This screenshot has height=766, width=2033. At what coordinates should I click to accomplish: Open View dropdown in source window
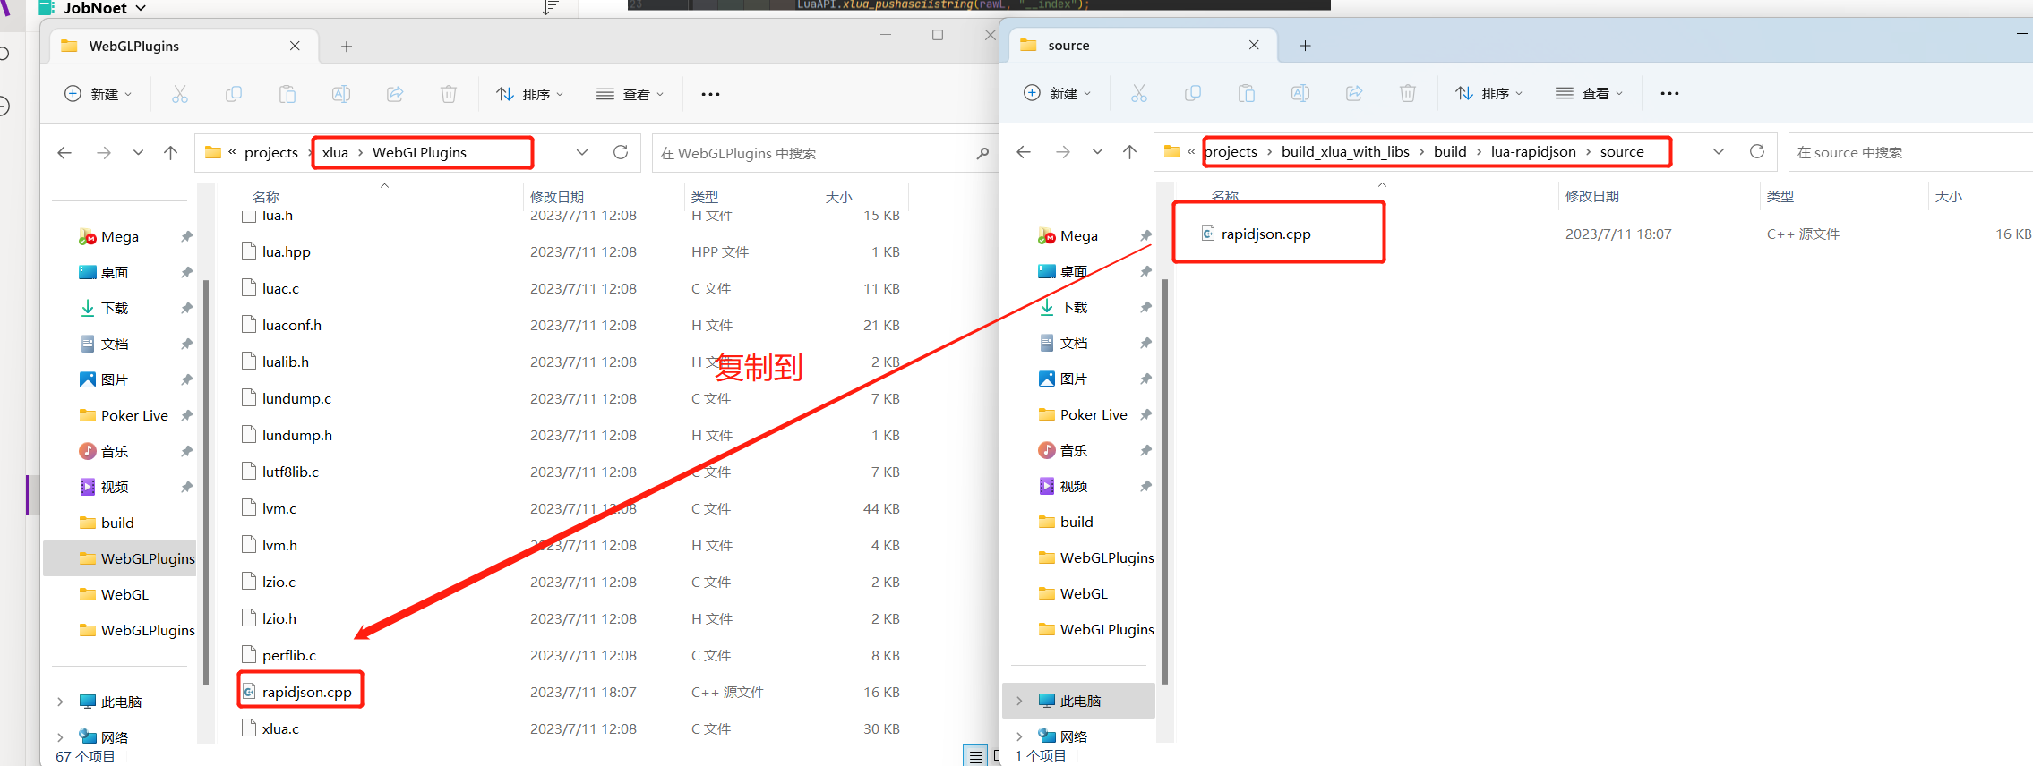pyautogui.click(x=1590, y=93)
